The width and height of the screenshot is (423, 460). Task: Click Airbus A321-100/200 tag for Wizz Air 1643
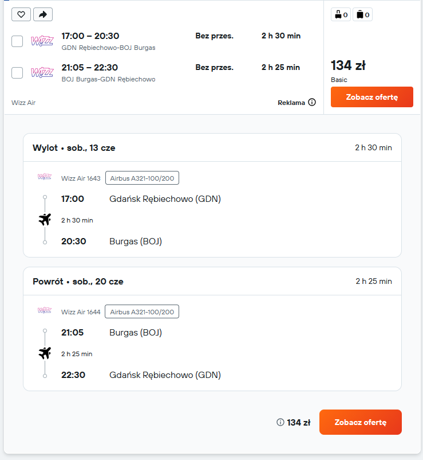coord(142,178)
